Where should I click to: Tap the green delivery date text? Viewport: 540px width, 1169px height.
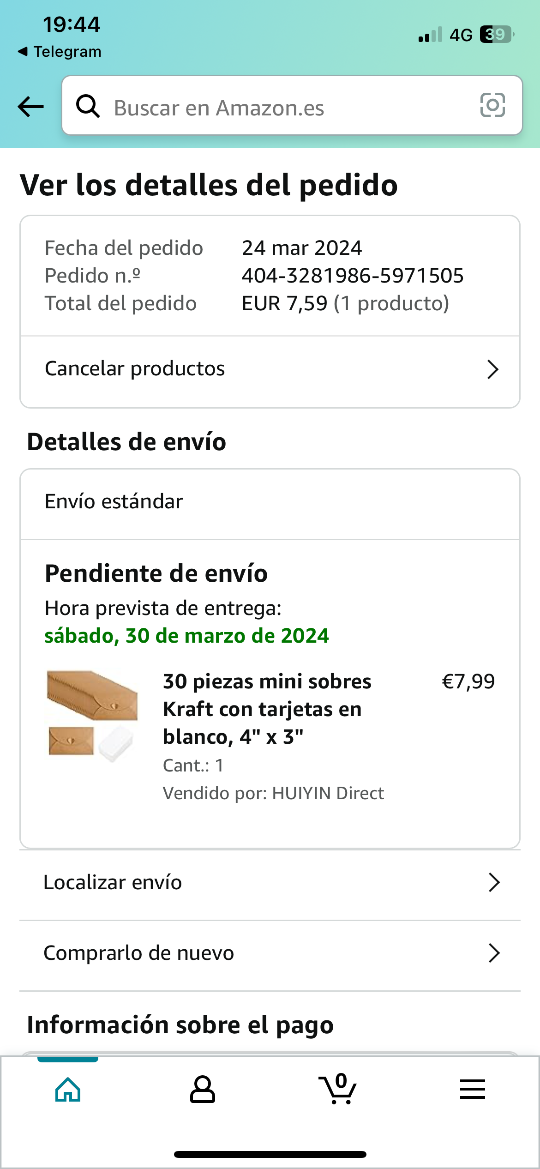186,636
